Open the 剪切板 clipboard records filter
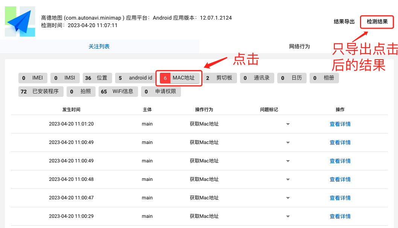This screenshot has width=398, height=228. [220, 78]
